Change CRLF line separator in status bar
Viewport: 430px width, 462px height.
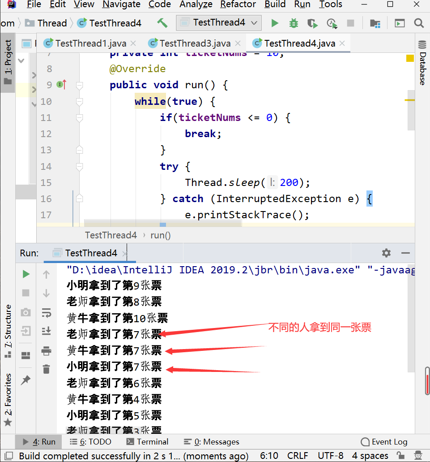[298, 456]
